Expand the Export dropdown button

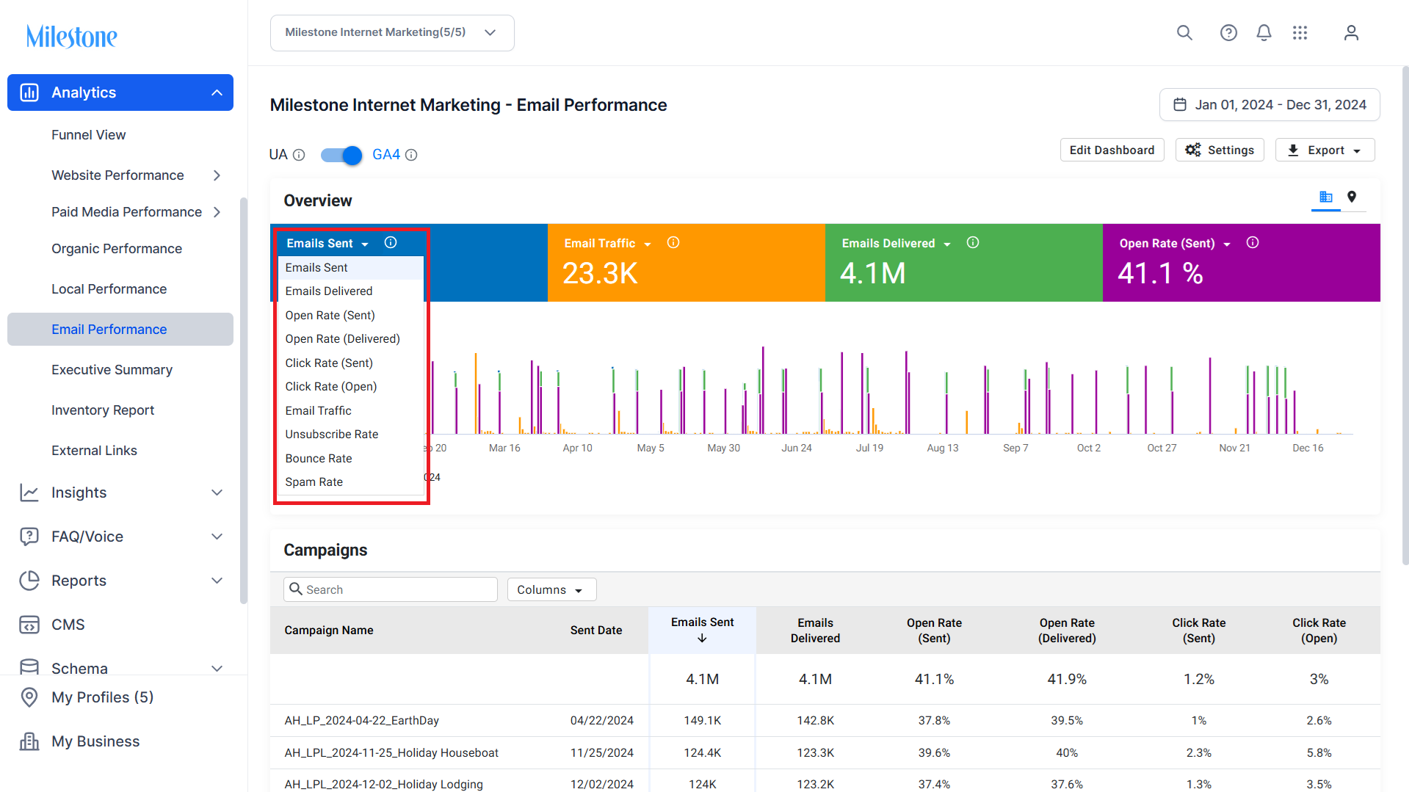[1325, 150]
